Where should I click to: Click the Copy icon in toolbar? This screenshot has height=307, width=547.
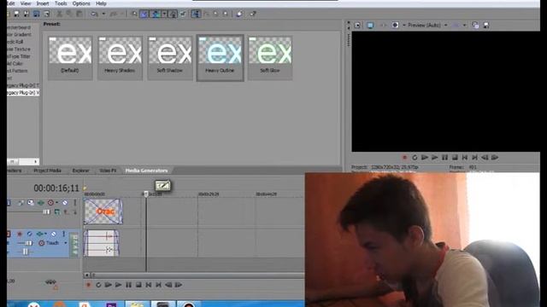click(69, 14)
